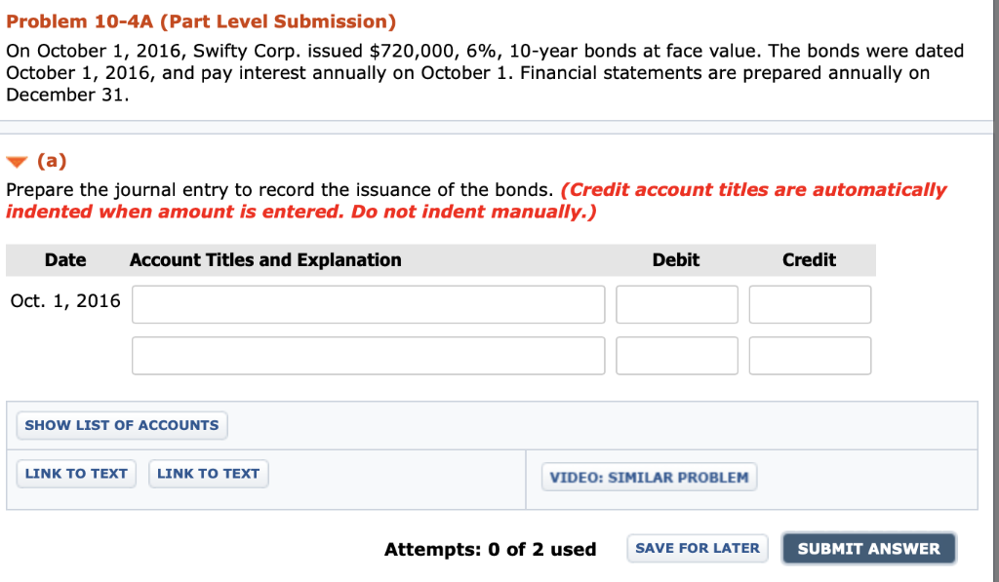
Task: Select the first row account titles field
Action: click(x=368, y=304)
